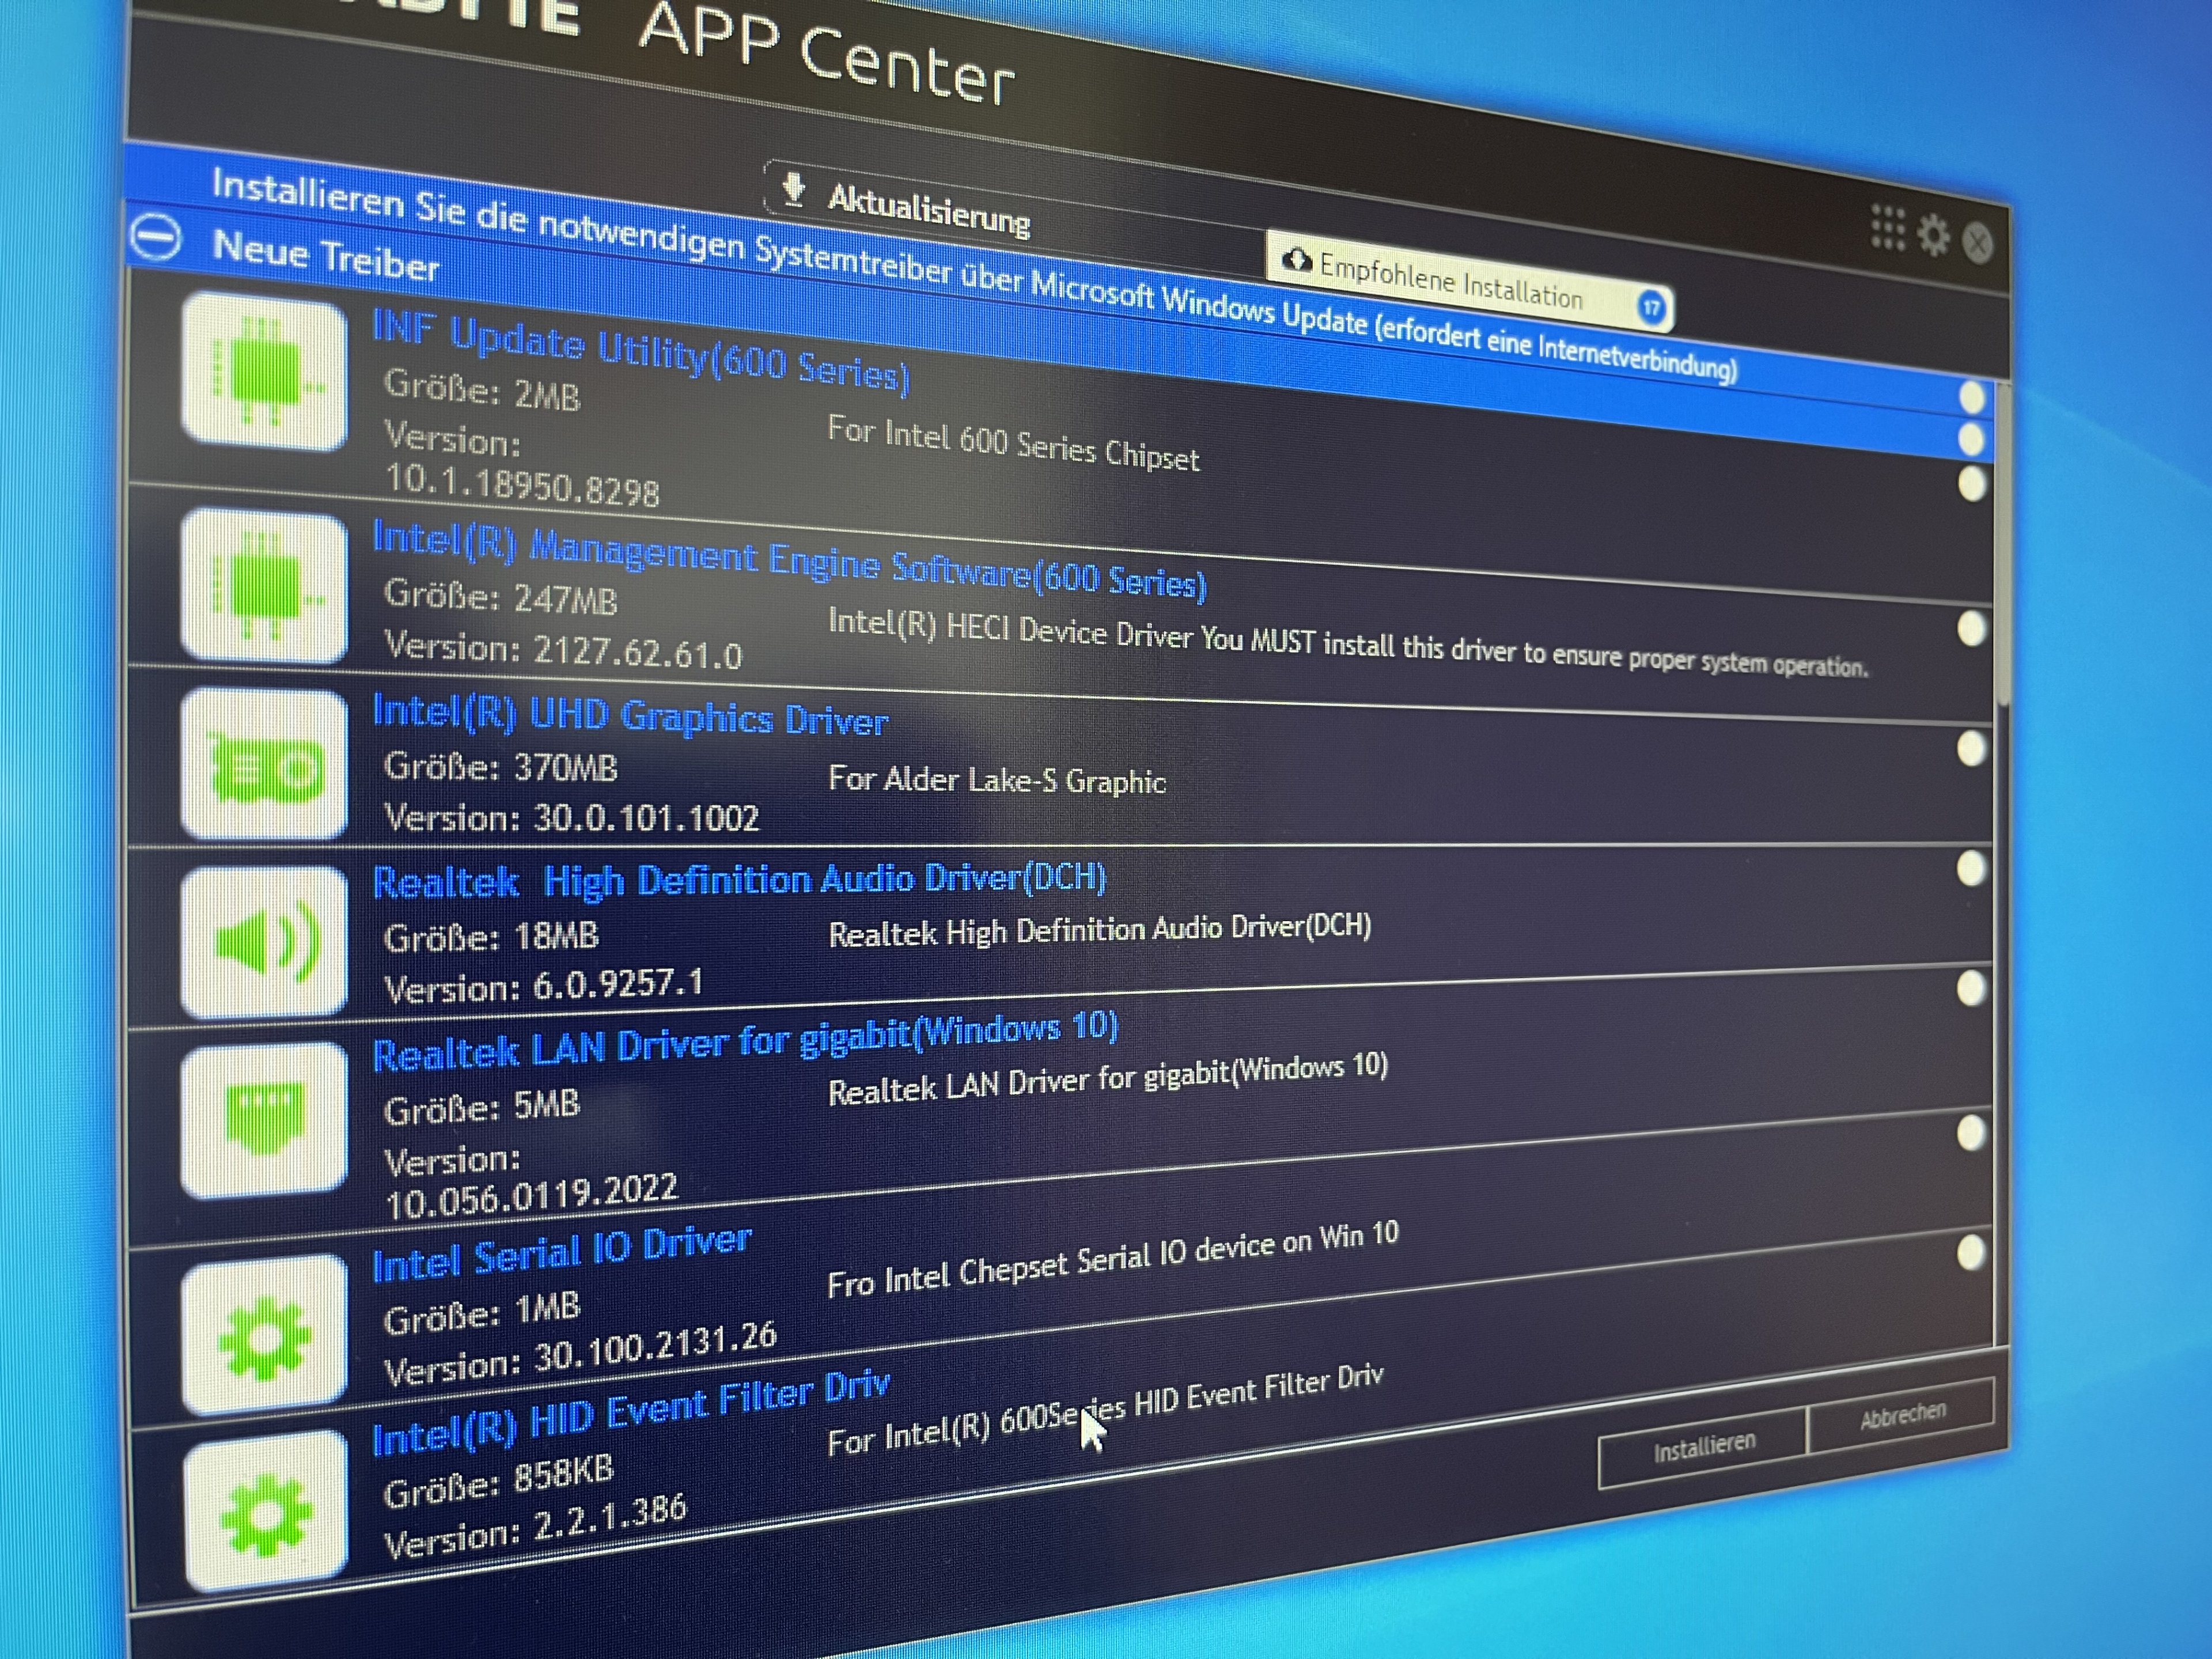The width and height of the screenshot is (2212, 1659).
Task: Click the HID Event Filter gear icon
Action: tap(265, 1510)
